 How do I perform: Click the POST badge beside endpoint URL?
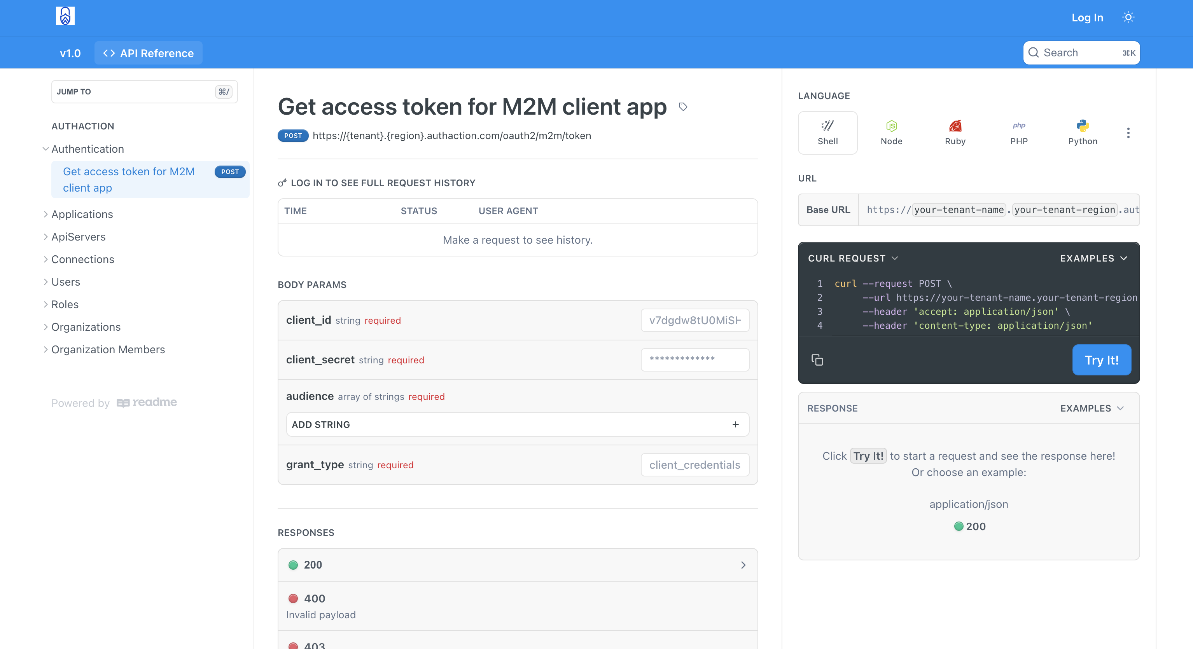click(293, 136)
